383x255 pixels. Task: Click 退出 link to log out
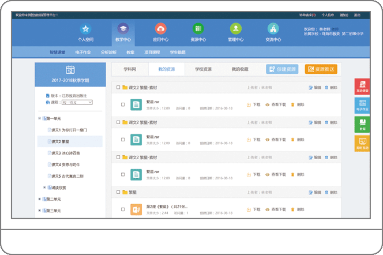coord(358,15)
